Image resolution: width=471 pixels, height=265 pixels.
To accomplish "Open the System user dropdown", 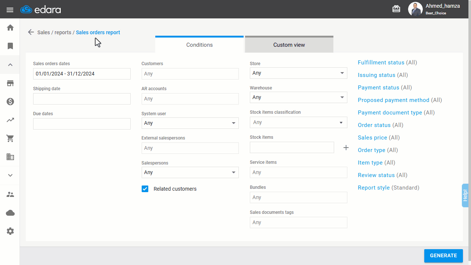I will coord(190,123).
